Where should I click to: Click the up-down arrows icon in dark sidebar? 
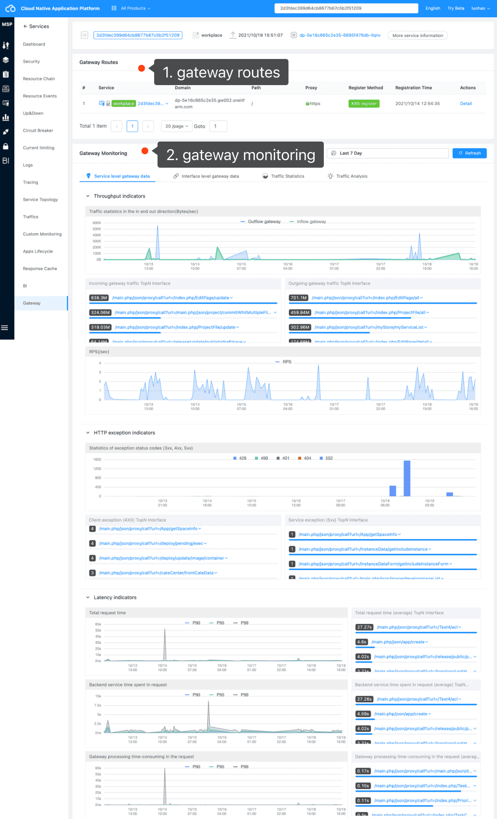pos(6,45)
